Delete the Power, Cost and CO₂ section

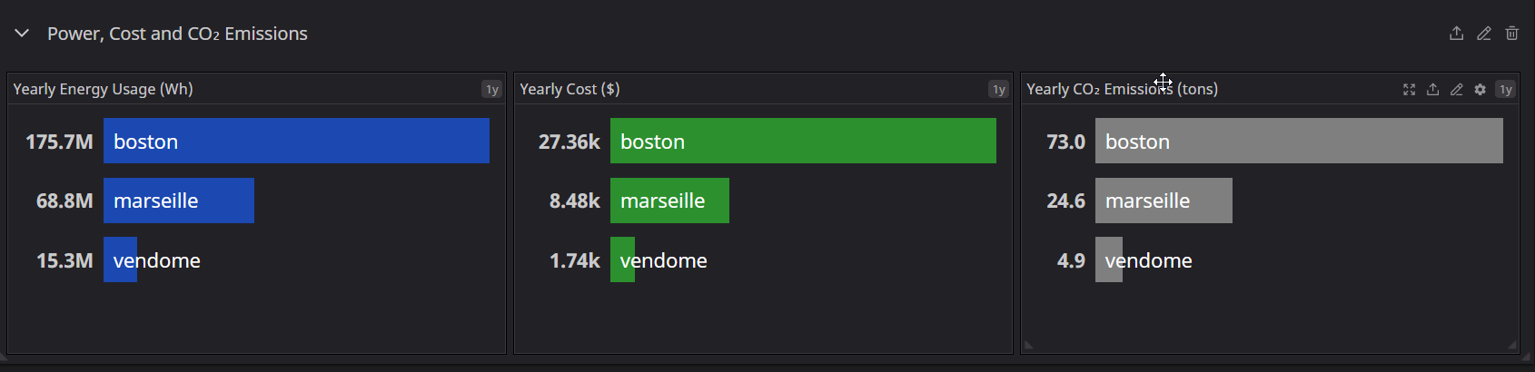(1512, 34)
